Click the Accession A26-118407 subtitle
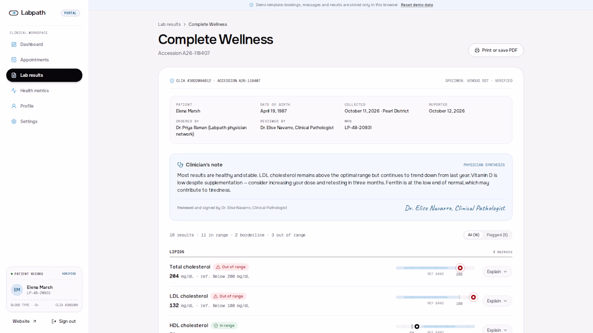Viewport: 593px width, 333px height. pos(184,53)
